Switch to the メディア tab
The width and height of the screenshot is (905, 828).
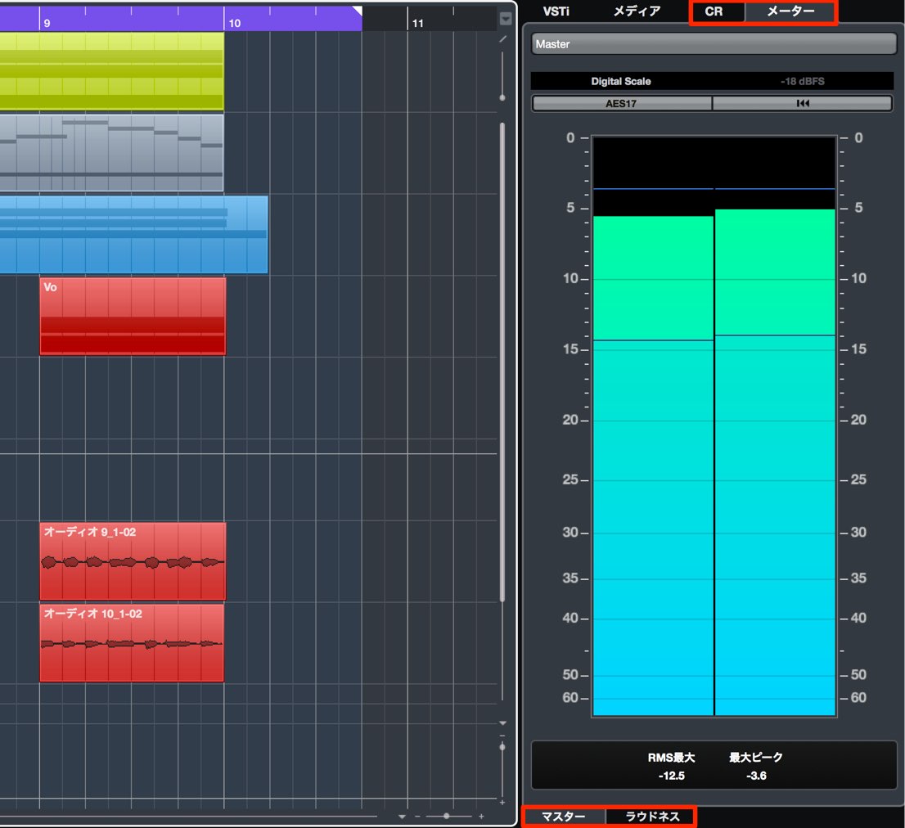(637, 11)
